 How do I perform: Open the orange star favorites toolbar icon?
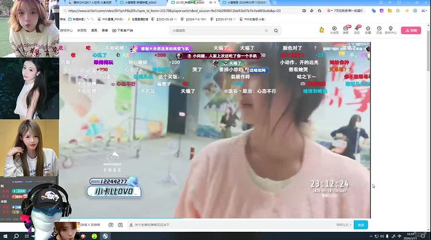tap(407, 11)
